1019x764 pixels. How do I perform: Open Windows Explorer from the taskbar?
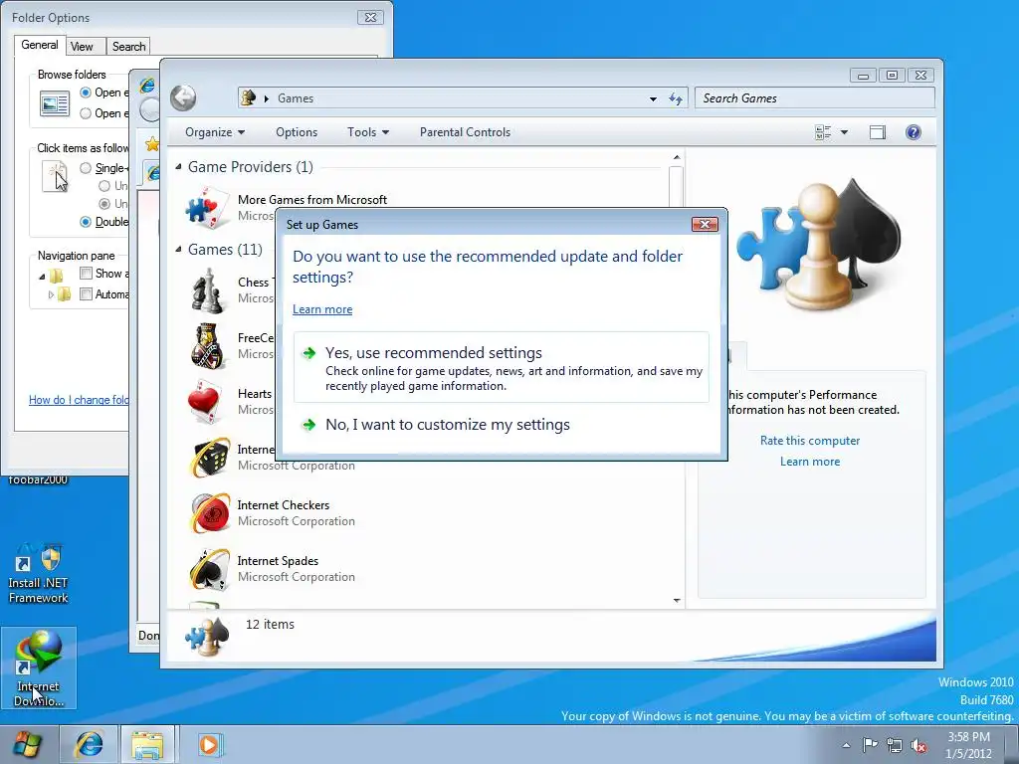point(147,744)
